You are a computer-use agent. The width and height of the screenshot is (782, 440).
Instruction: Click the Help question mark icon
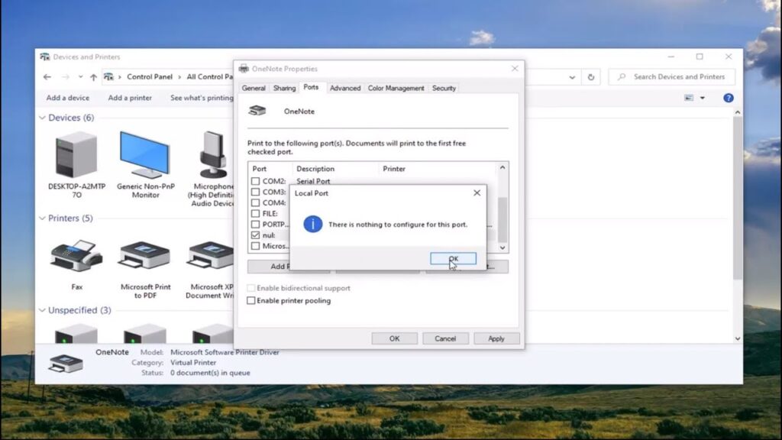728,98
